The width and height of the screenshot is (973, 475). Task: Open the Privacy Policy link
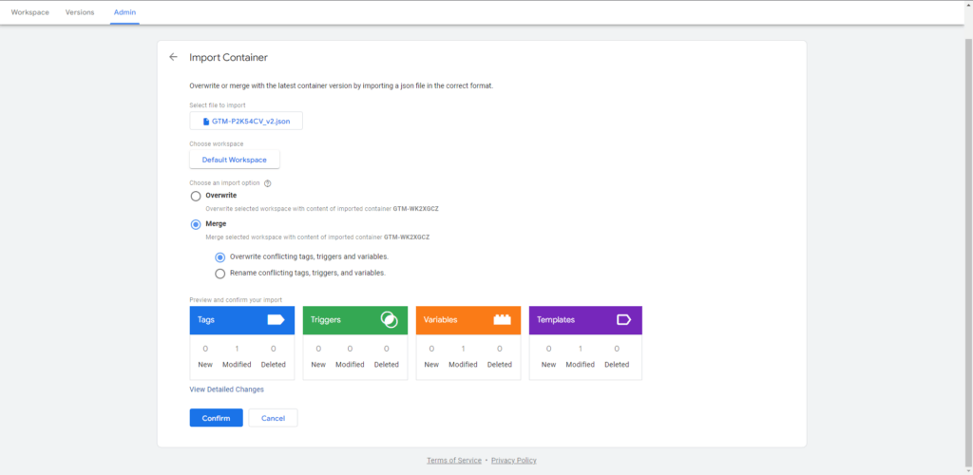tap(514, 460)
